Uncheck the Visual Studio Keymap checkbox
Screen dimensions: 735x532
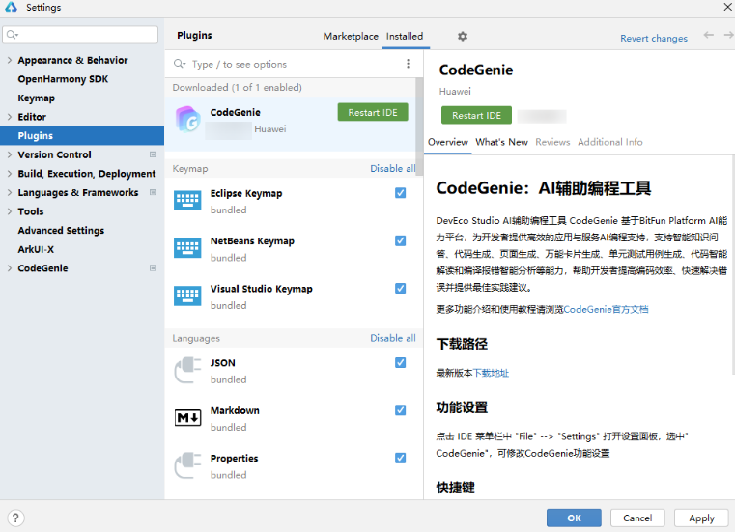click(x=400, y=289)
